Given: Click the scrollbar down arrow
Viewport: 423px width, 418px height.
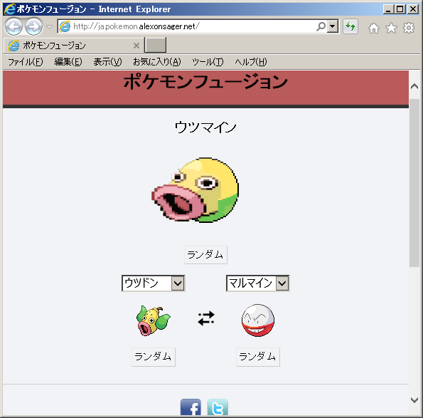Looking at the screenshot, I should tap(414, 400).
